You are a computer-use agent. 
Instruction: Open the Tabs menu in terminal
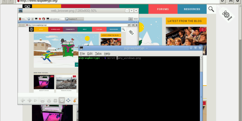tap(98, 54)
